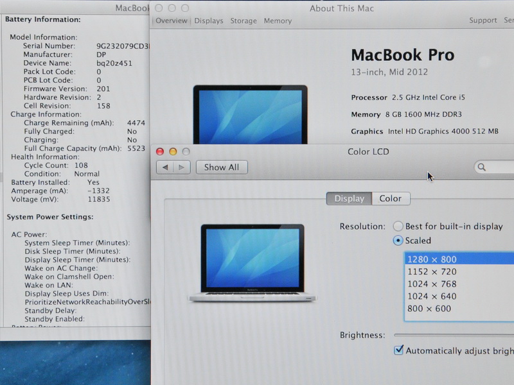
Task: Click the Battery Information heading
Action: coord(43,20)
